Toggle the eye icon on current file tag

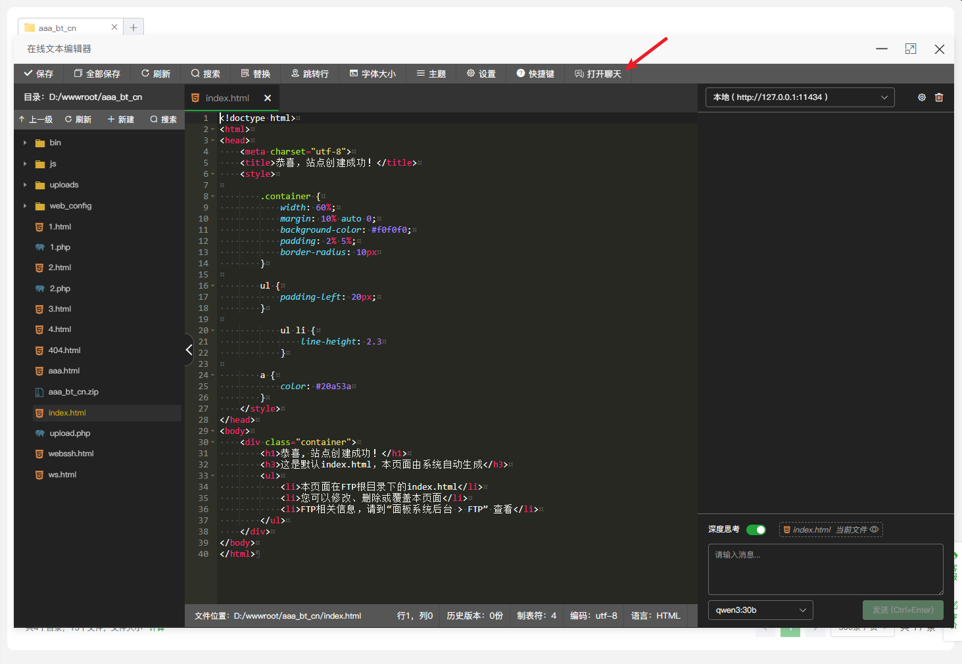point(874,530)
